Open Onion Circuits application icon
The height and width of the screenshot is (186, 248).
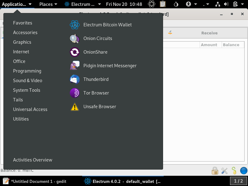coord(75,38)
